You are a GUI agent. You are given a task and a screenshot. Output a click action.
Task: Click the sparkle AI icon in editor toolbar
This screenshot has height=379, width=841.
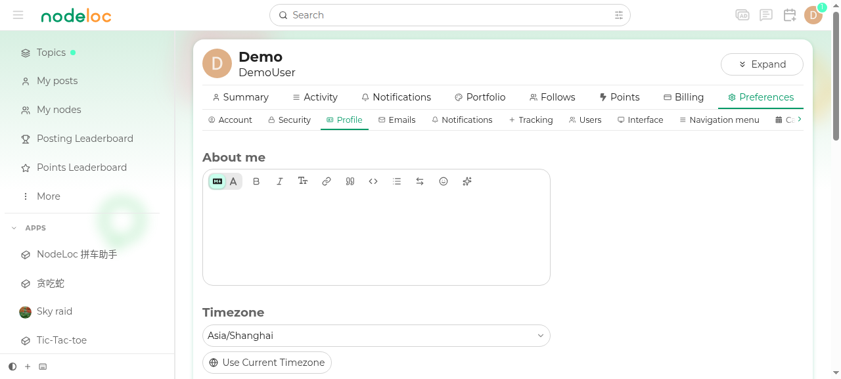[x=467, y=181]
